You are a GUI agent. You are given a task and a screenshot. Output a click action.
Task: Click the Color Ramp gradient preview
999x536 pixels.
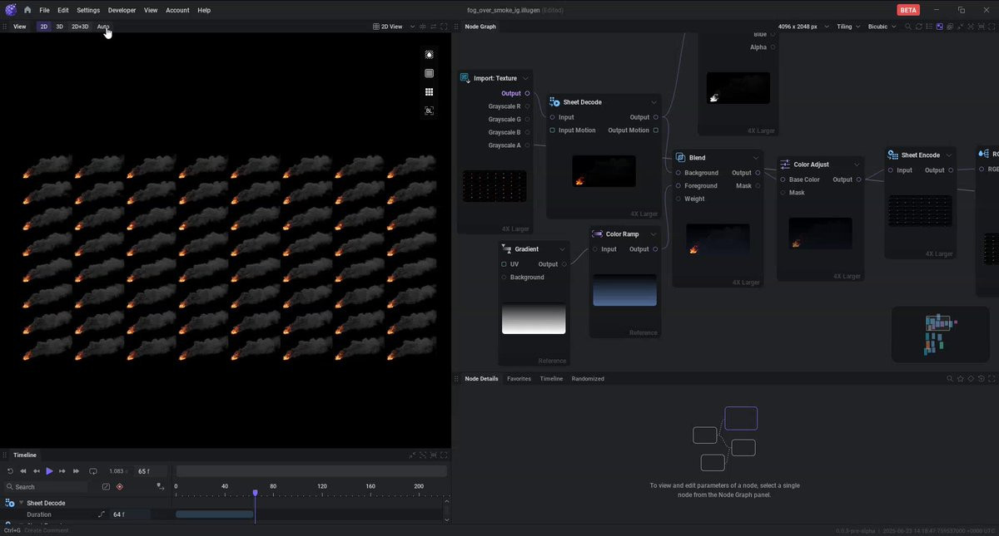click(x=624, y=290)
